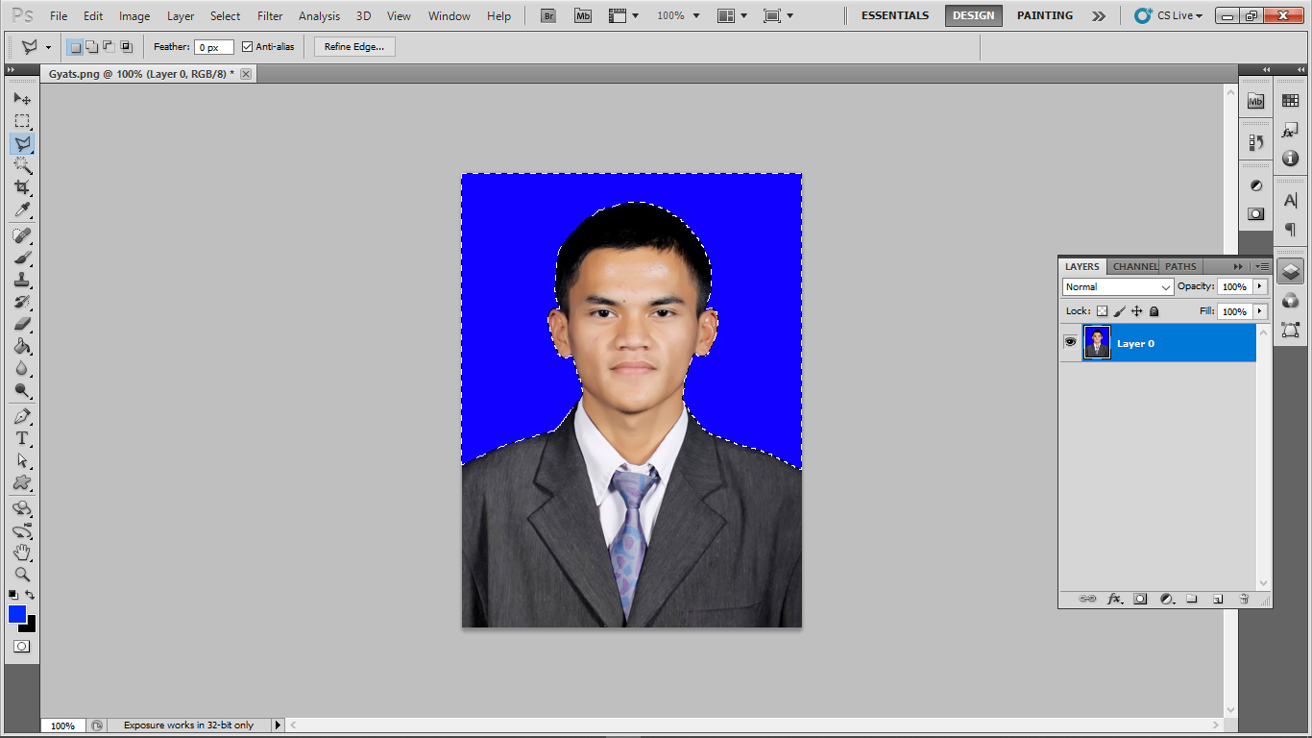Hide Layer 0 with eye icon
Screen dimensions: 1312x738
tap(1070, 342)
